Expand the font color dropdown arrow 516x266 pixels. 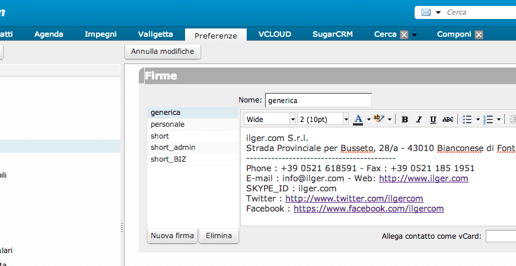(368, 119)
